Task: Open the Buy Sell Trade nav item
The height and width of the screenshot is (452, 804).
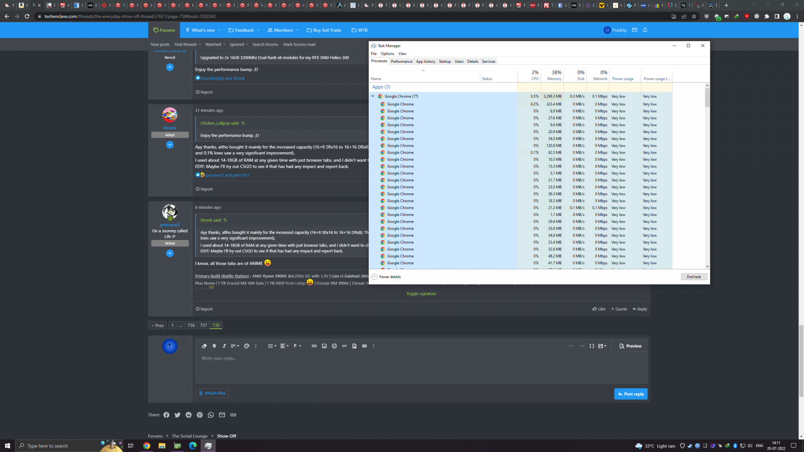Action: (324, 30)
